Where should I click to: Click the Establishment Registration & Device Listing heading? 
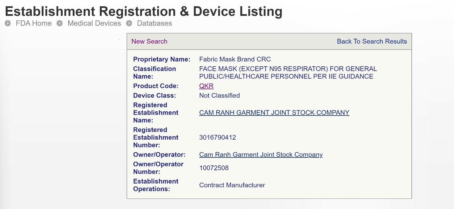[144, 11]
